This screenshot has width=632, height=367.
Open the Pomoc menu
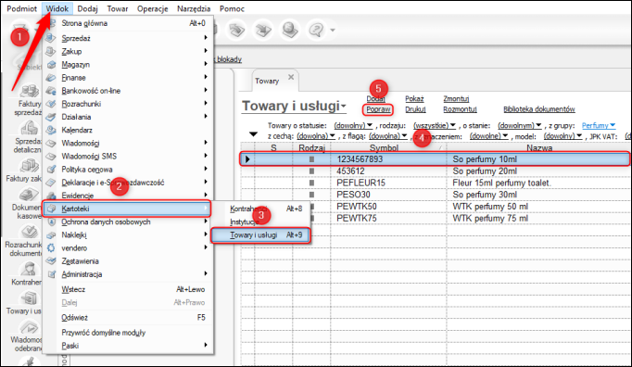232,8
